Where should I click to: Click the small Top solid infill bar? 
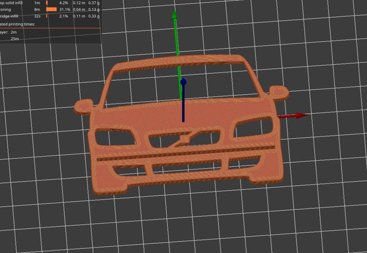(47, 3)
